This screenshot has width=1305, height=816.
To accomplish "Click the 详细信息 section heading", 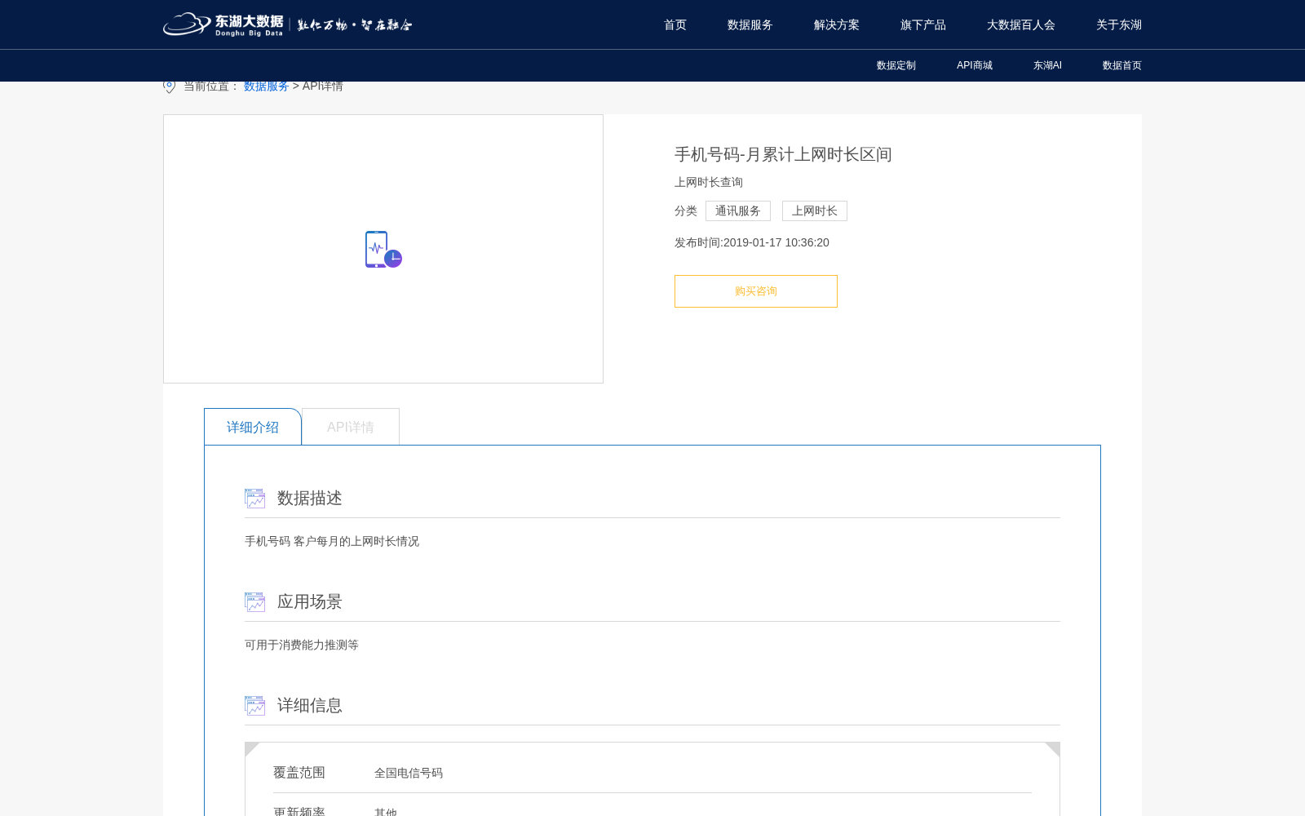I will [310, 706].
